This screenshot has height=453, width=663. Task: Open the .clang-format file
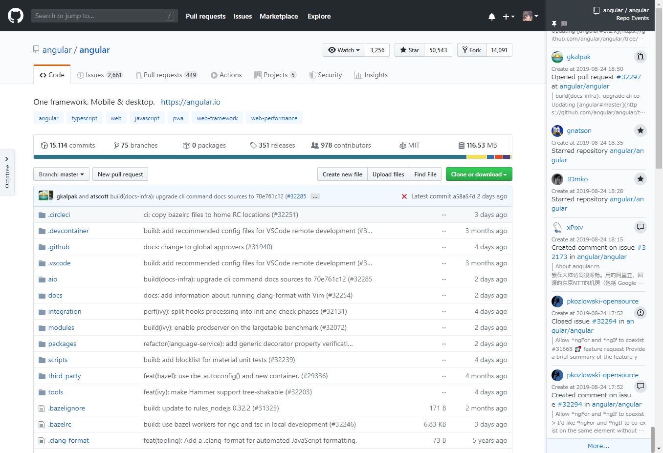(x=68, y=441)
